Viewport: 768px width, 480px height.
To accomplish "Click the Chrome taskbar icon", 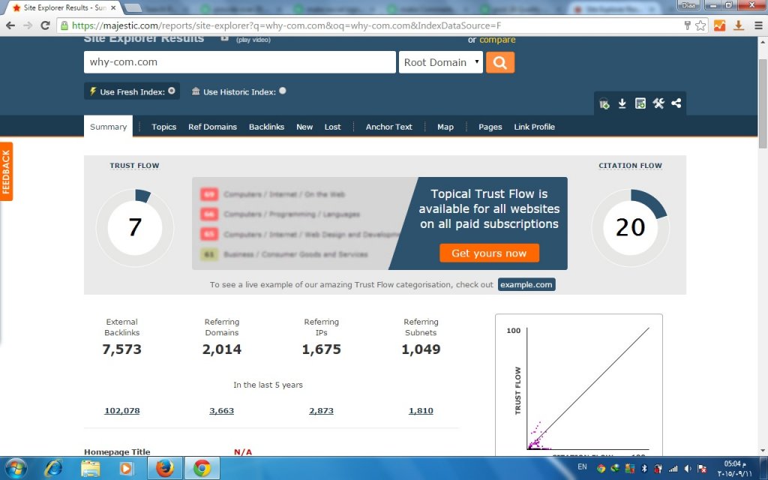I will click(x=202, y=469).
